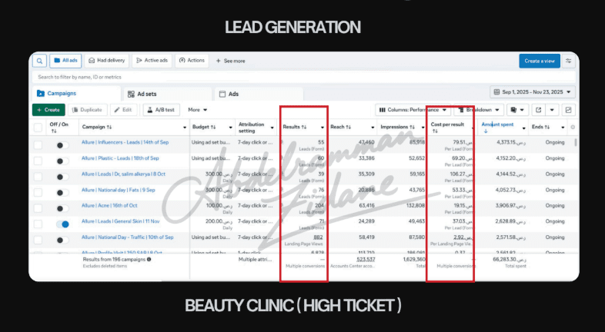This screenshot has height=332, width=605.
Task: Open Allure | Plastic - Leads | 18th of Sep
Action: 120,158
